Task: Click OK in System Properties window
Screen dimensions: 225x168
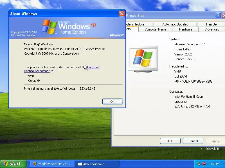Action: coord(170,141)
